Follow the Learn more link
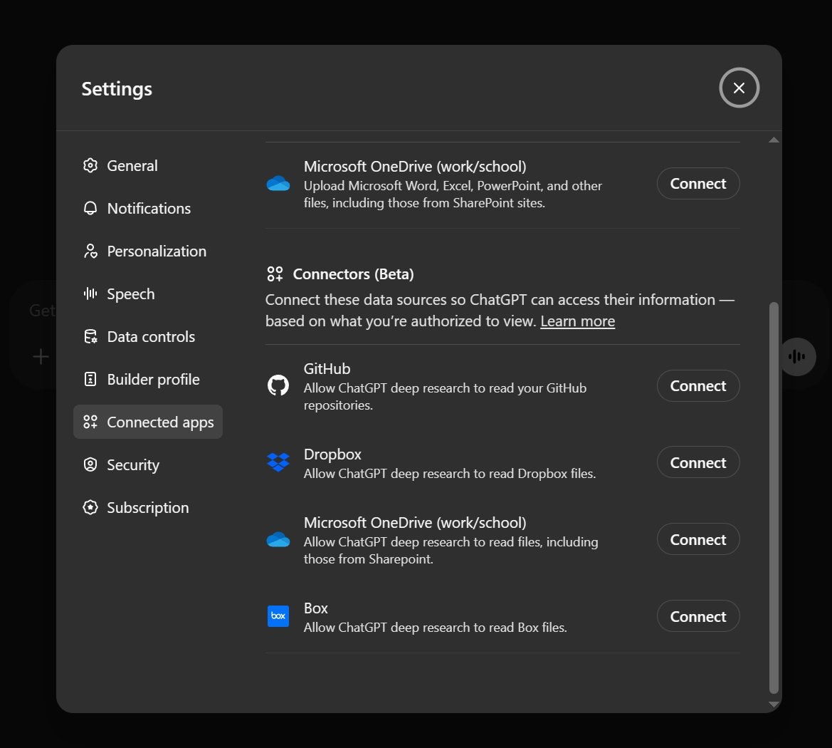The image size is (832, 748). (x=577, y=321)
